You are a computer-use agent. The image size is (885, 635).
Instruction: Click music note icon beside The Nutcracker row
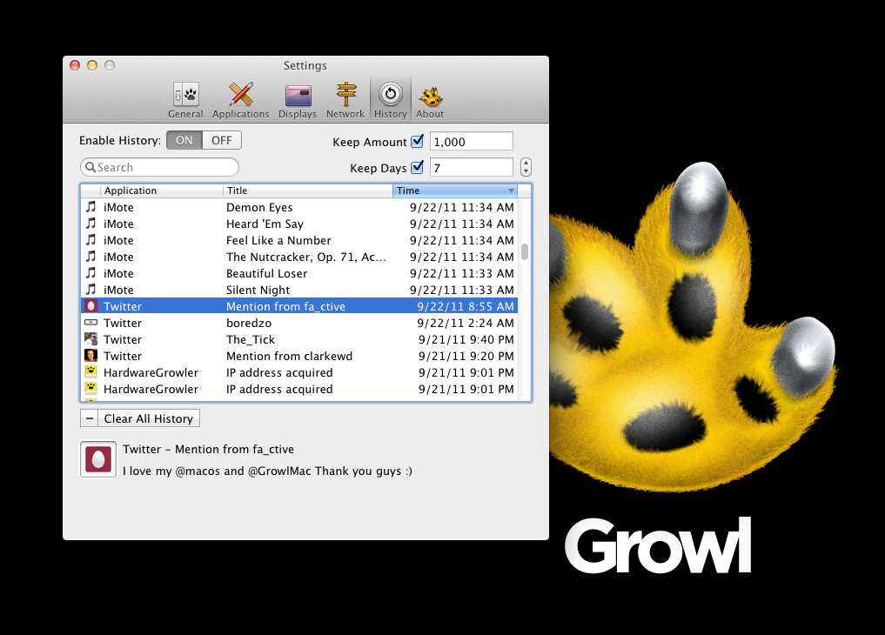91,257
